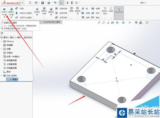This screenshot has width=160, height=118.
Task: Save the current part
Action: point(43,3)
